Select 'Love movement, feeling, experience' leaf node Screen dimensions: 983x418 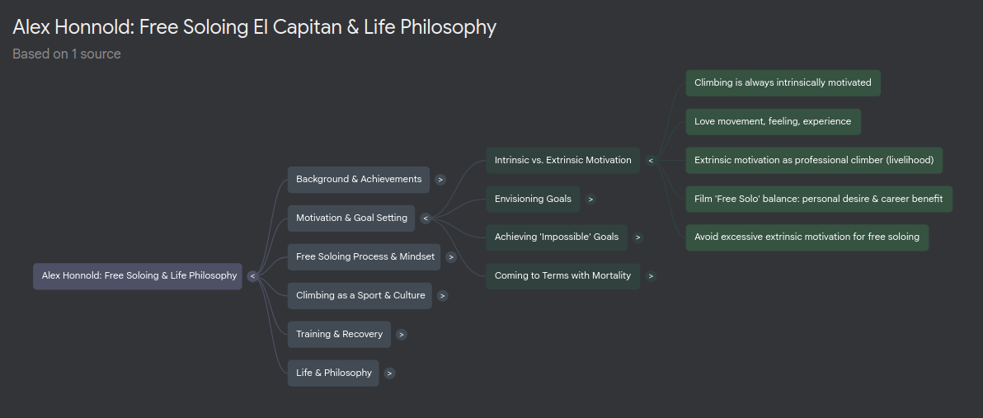click(773, 122)
